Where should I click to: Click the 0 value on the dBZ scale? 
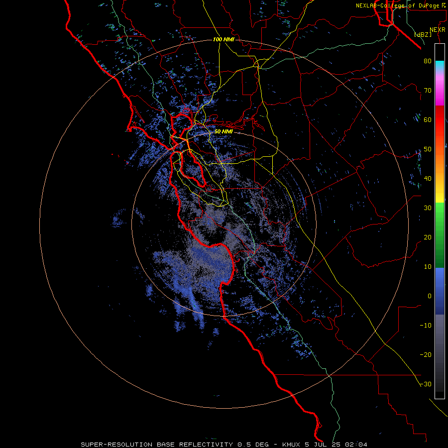pyautogui.click(x=430, y=296)
